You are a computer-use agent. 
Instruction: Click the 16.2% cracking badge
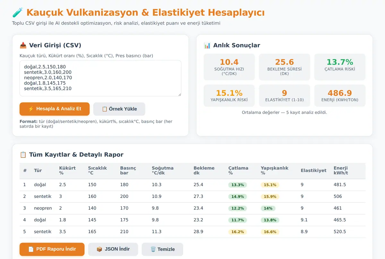tap(238, 232)
